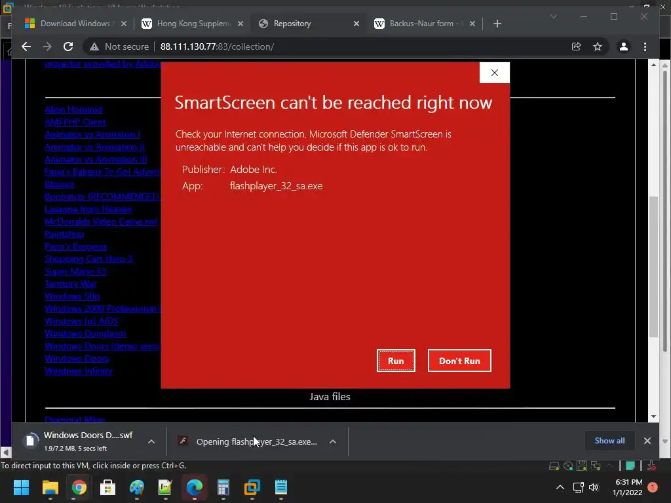Open the Chrome three-dot menu
Viewport: 671px width, 503px height.
coord(645,47)
